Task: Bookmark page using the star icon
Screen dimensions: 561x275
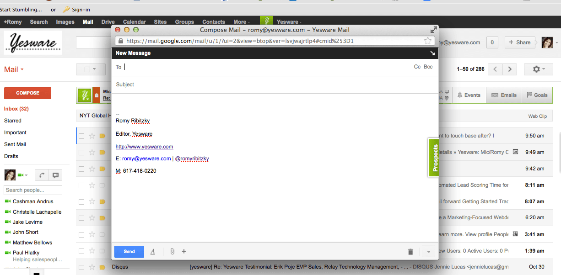Action: pyautogui.click(x=428, y=41)
